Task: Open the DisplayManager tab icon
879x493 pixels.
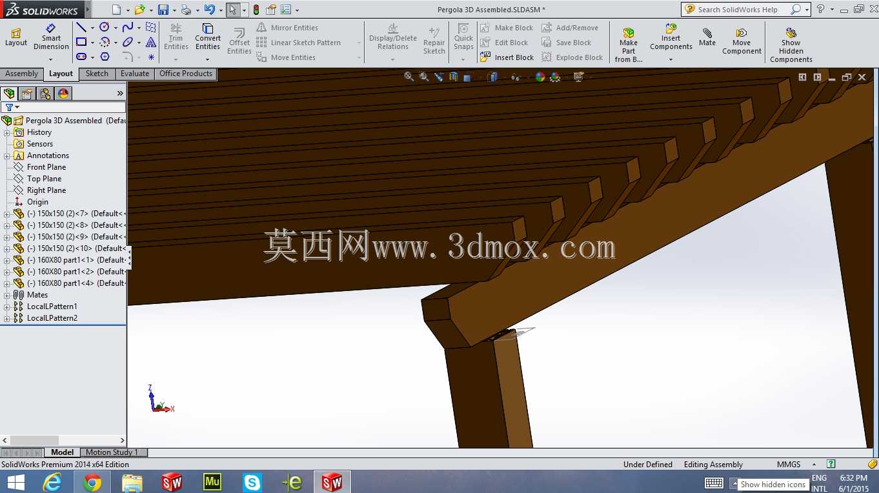Action: point(63,94)
